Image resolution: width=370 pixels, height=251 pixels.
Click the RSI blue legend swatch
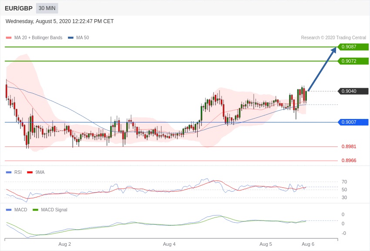[9, 173]
